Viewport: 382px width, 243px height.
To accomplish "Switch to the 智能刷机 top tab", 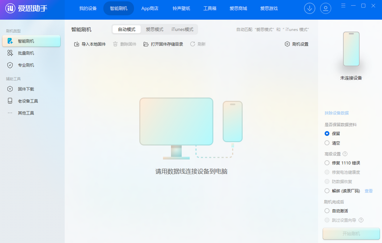I will coord(118,8).
